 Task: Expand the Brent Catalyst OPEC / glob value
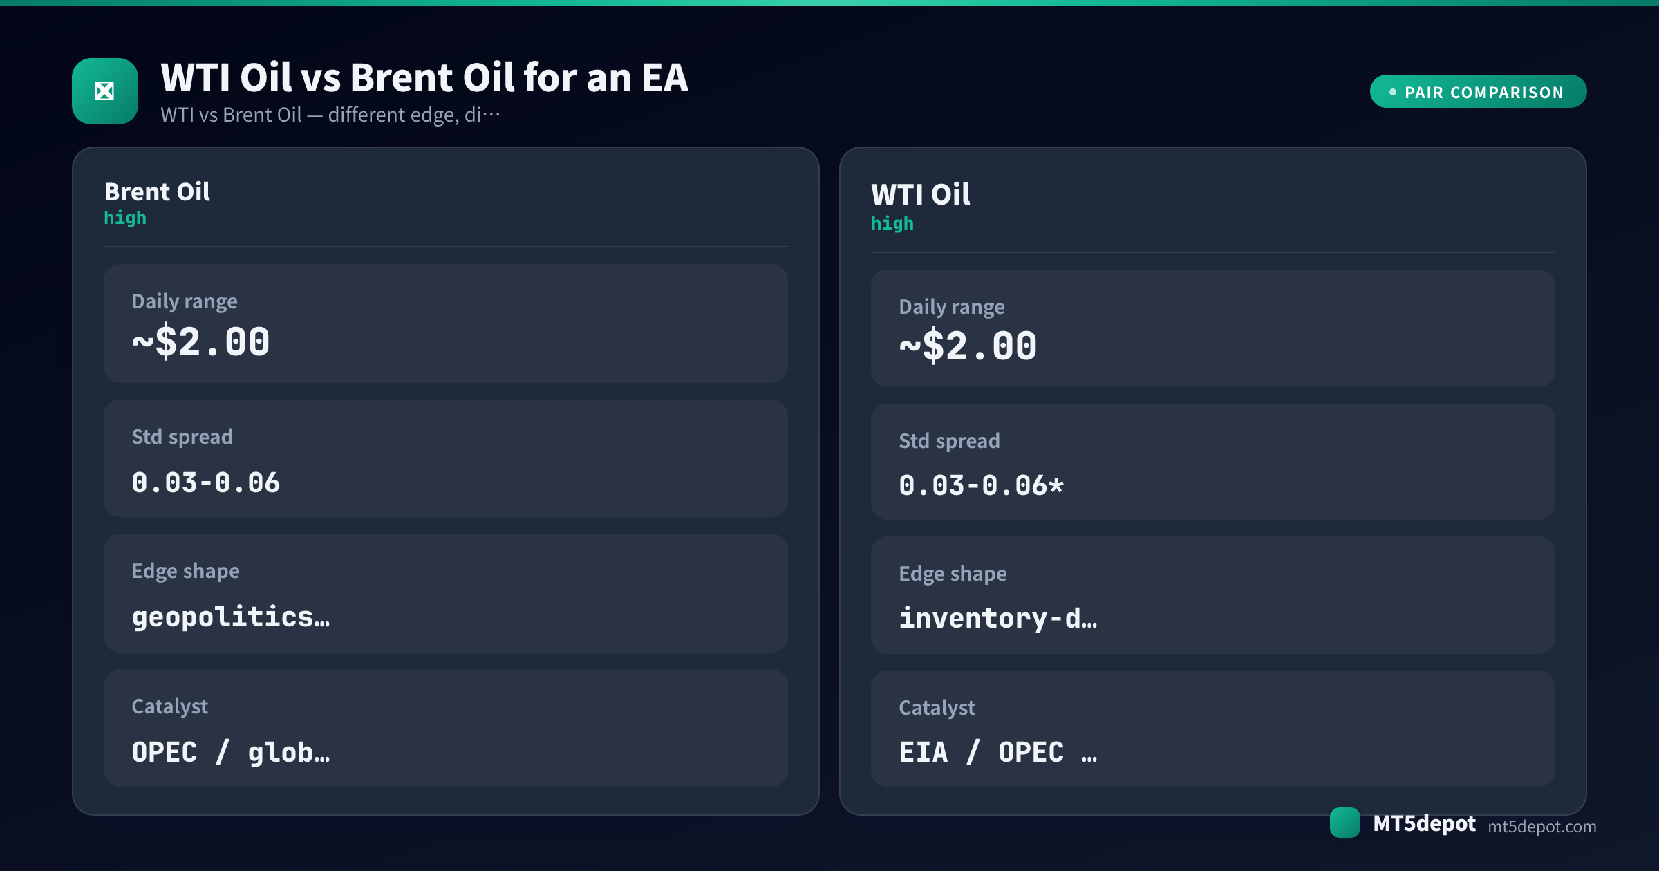tap(231, 752)
